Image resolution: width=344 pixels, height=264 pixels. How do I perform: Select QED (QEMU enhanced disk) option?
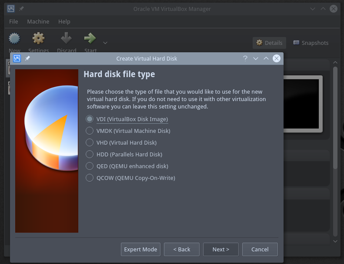[x=127, y=166]
